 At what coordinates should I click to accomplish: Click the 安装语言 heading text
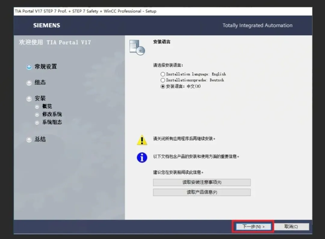coord(162,42)
